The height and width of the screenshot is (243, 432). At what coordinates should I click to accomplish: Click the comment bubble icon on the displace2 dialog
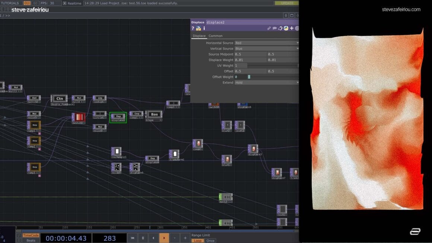[x=274, y=28]
